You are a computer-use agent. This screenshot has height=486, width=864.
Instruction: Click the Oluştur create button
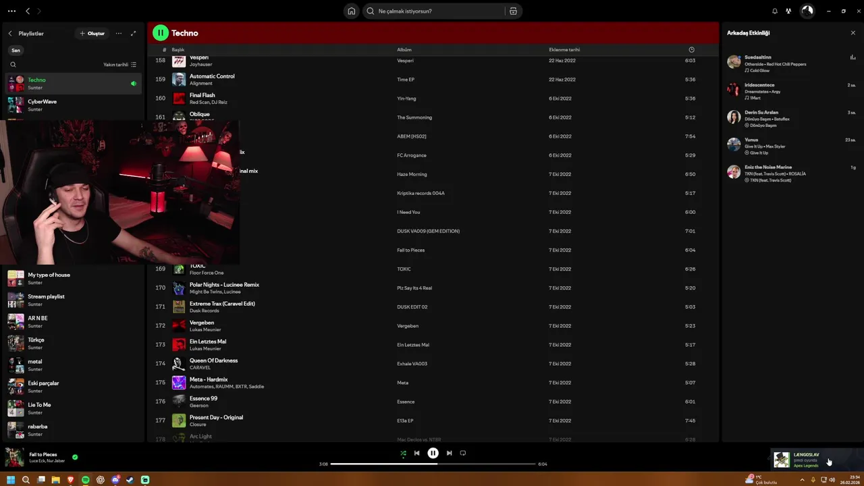pyautogui.click(x=92, y=33)
